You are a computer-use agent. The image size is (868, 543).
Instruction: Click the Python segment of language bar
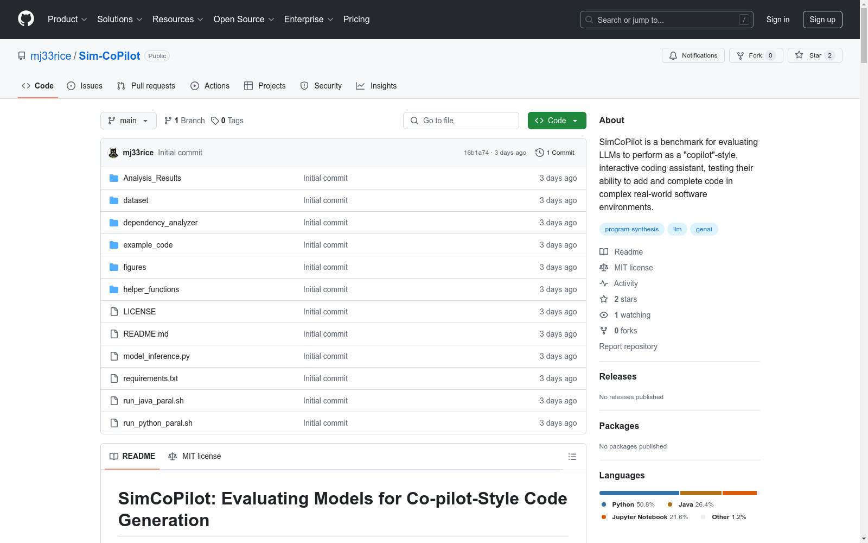(639, 493)
